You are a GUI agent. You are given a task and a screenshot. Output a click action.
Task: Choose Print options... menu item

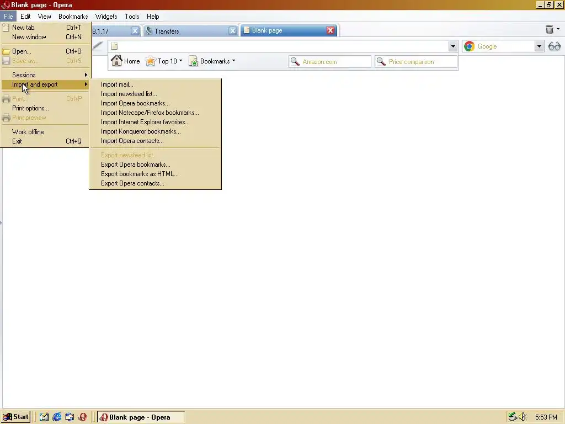click(x=45, y=108)
